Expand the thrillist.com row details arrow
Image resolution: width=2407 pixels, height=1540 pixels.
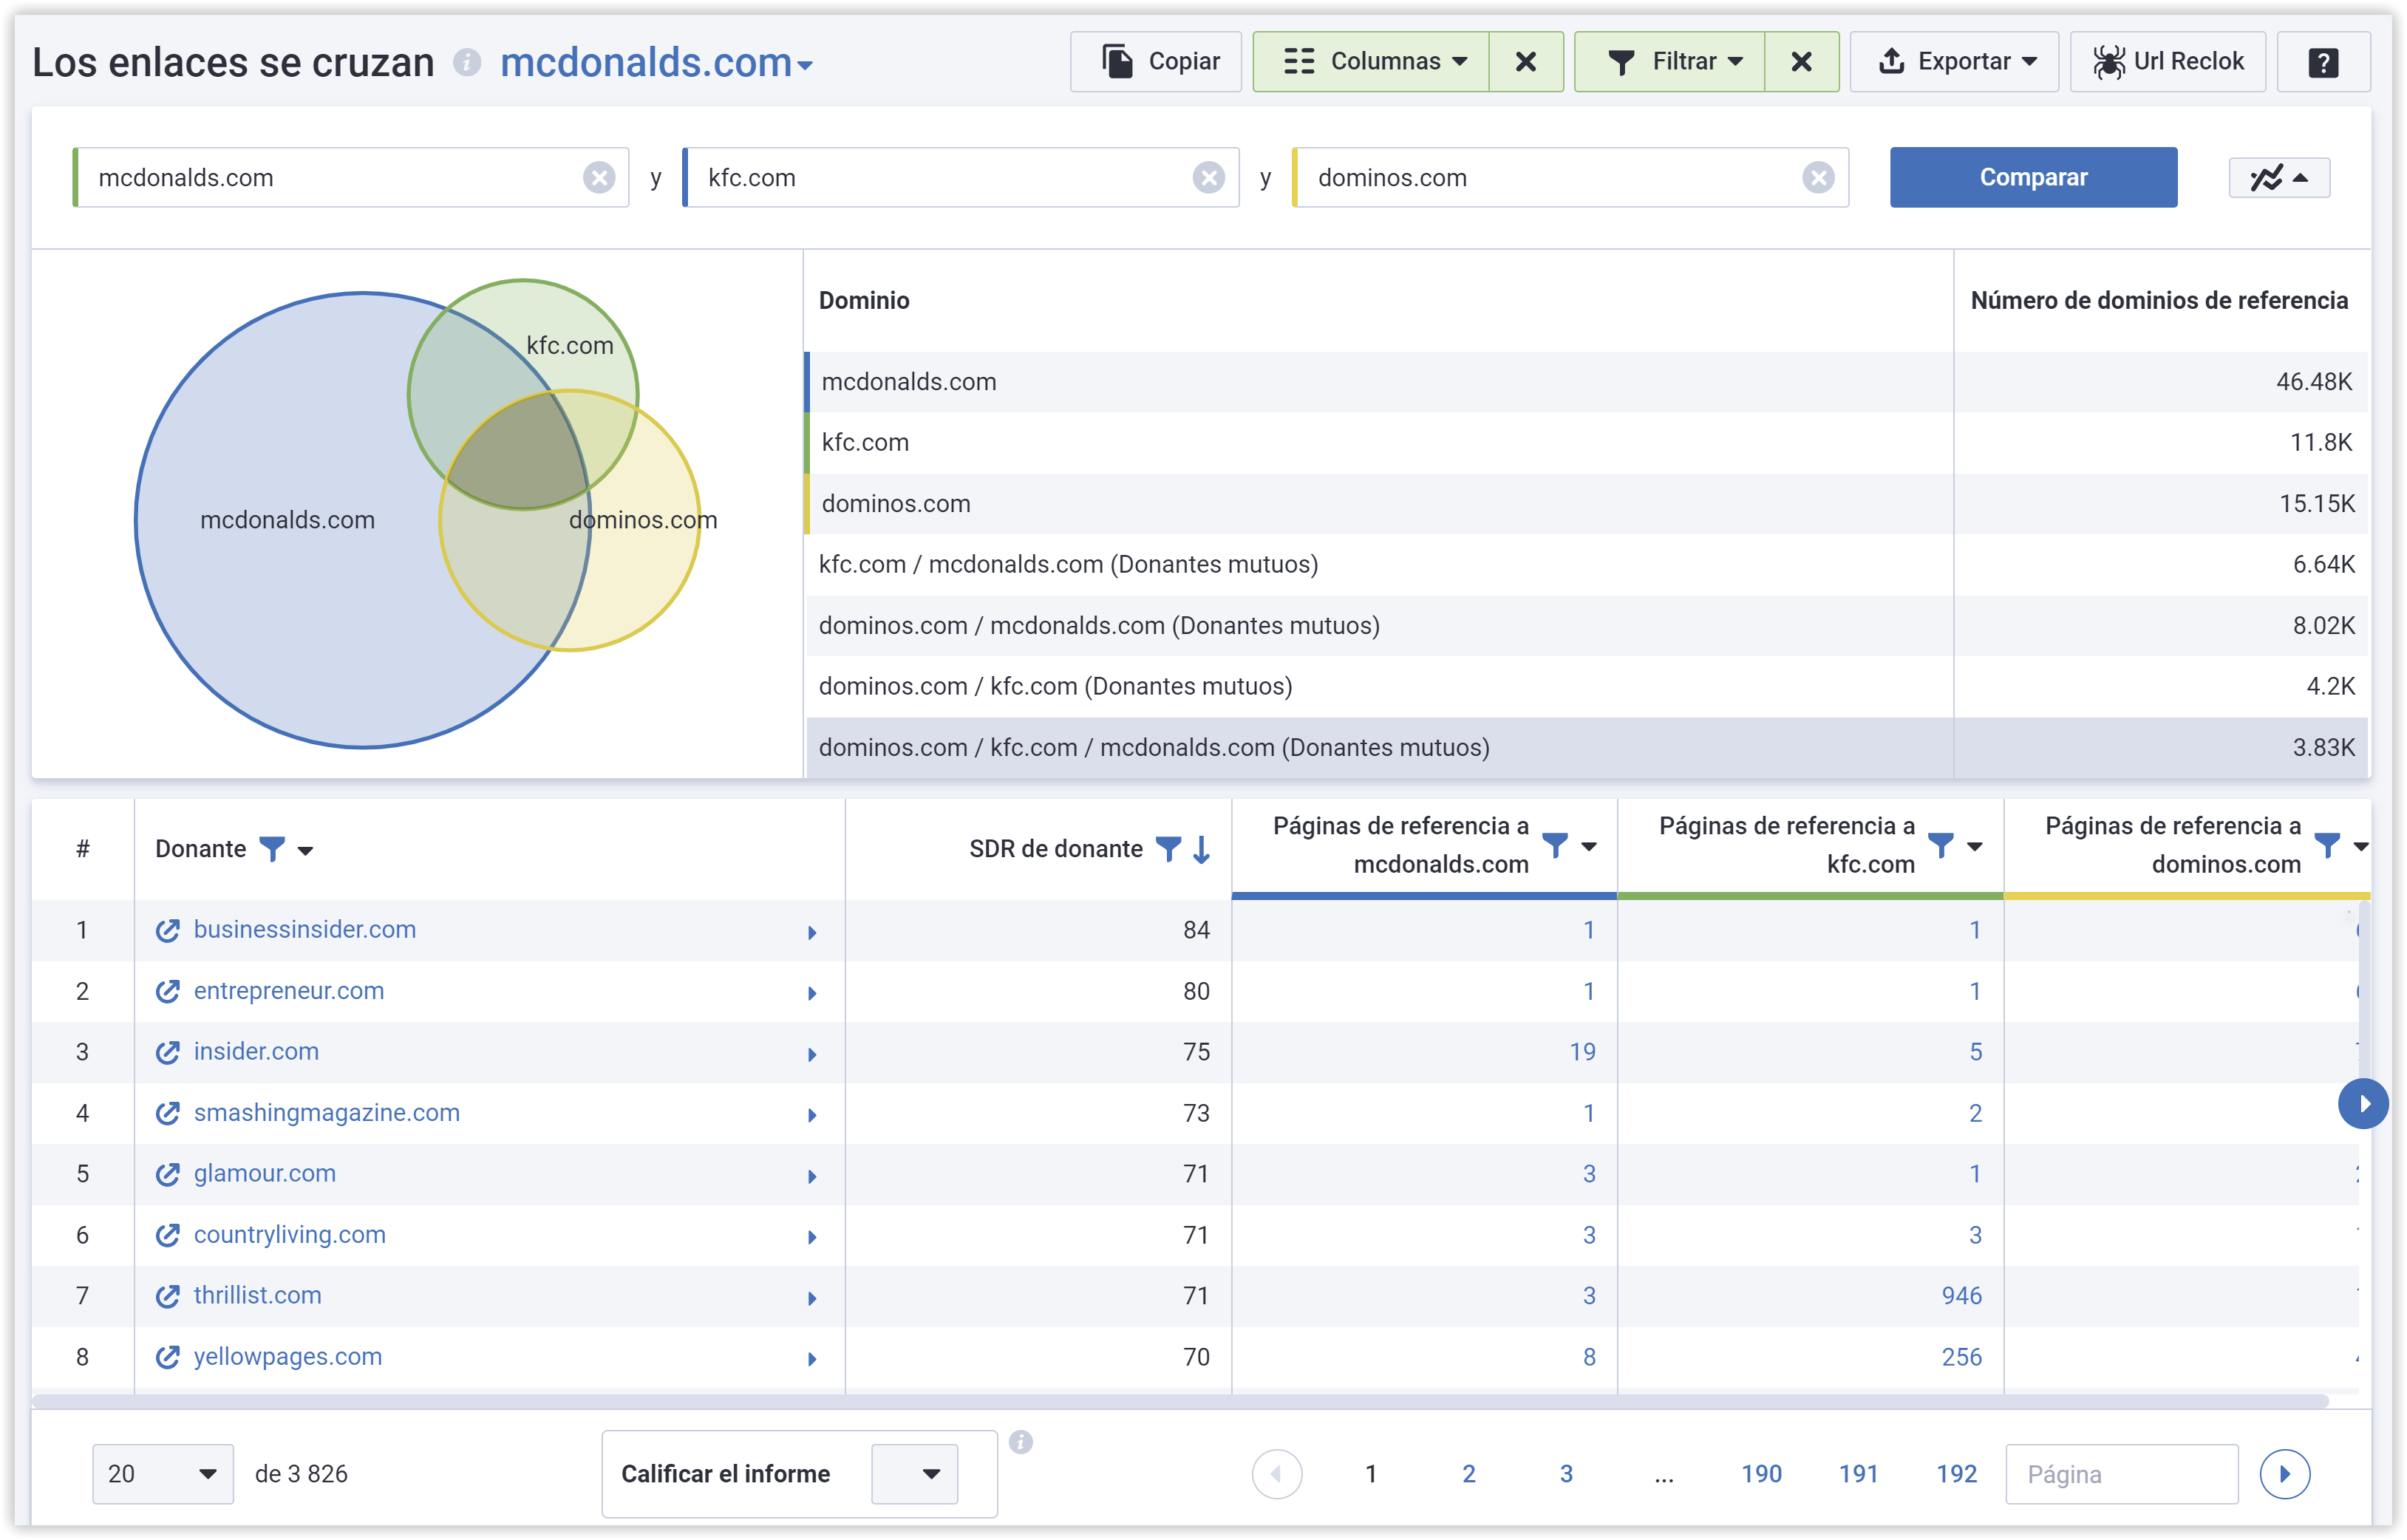coord(811,1297)
